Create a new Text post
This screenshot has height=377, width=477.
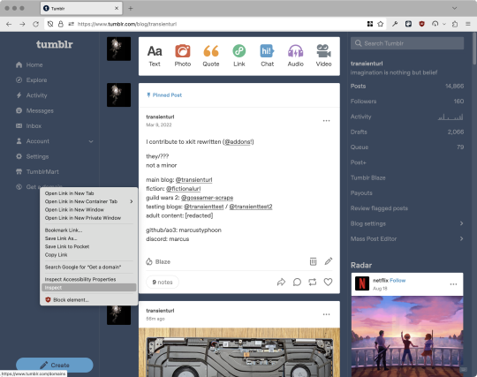pyautogui.click(x=155, y=56)
